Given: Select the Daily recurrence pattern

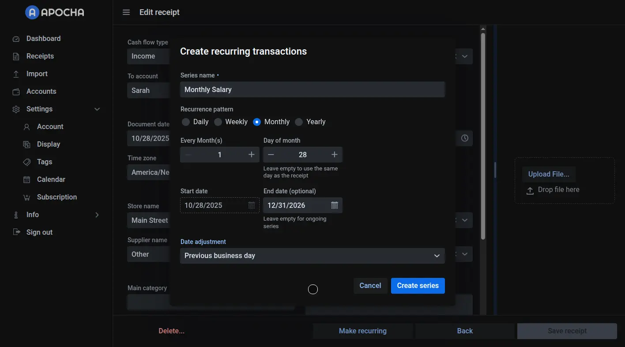Looking at the screenshot, I should (186, 122).
